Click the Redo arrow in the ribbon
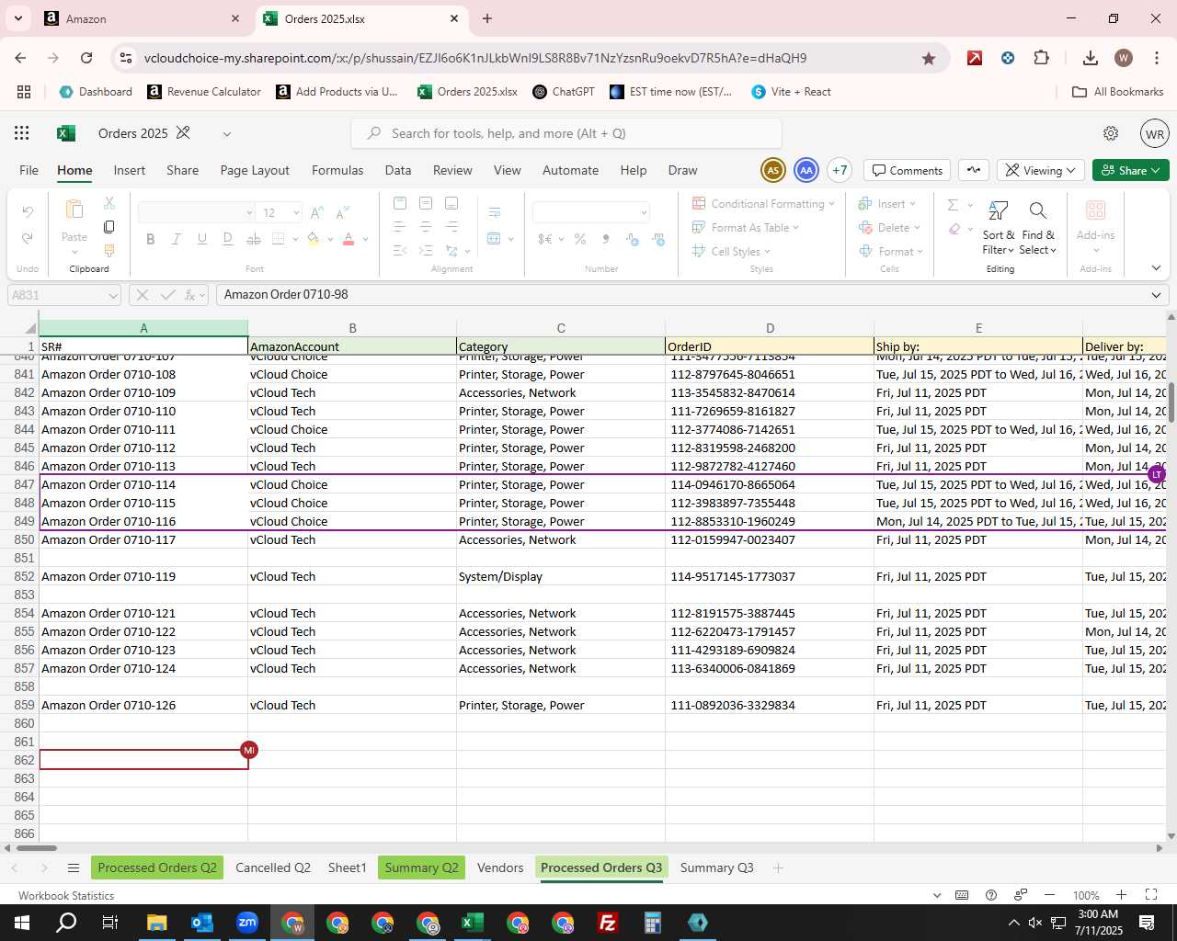This screenshot has height=941, width=1177. tap(28, 239)
